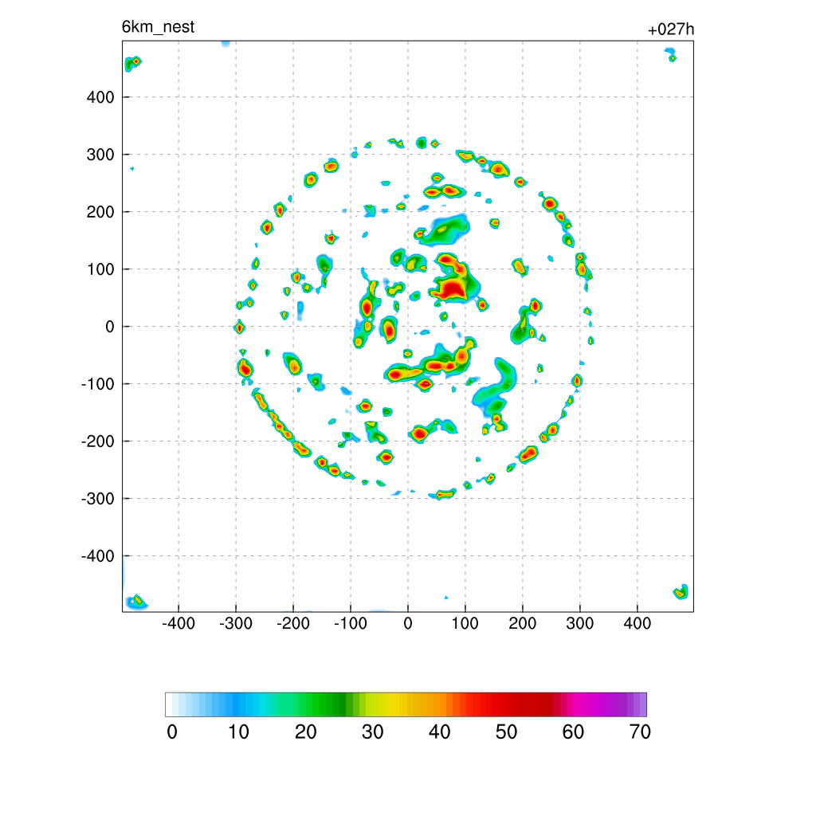
Task: Click the x-axis tick label 400
Action: [x=637, y=623]
